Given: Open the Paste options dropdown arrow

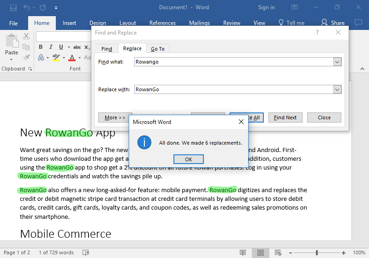Looking at the screenshot, I should click(x=12, y=59).
